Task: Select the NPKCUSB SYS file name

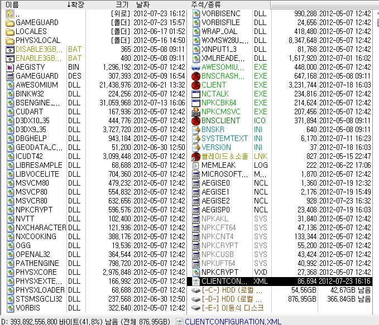Action: 218,255
